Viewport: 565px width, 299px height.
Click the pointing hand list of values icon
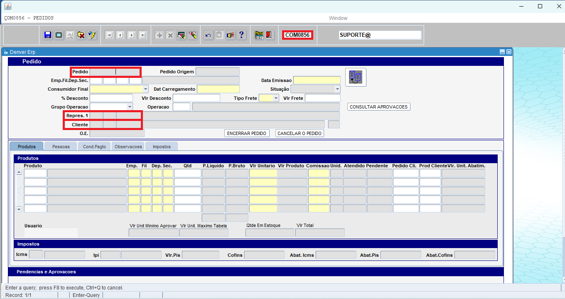(x=231, y=35)
